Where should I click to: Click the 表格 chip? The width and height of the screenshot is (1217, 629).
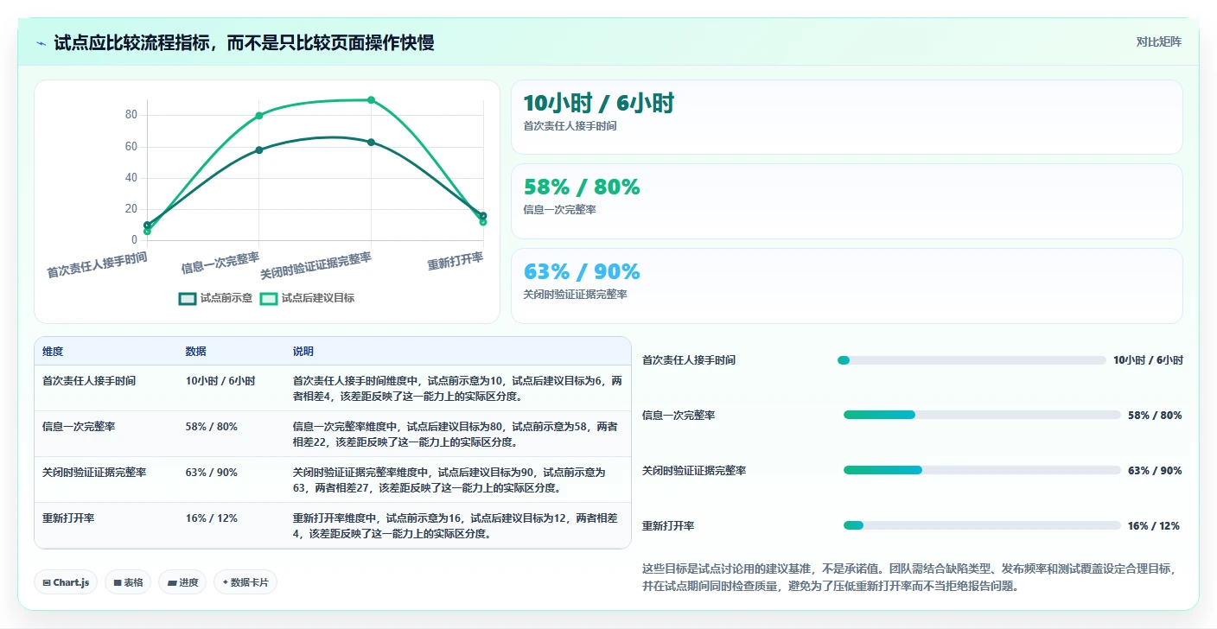click(128, 582)
